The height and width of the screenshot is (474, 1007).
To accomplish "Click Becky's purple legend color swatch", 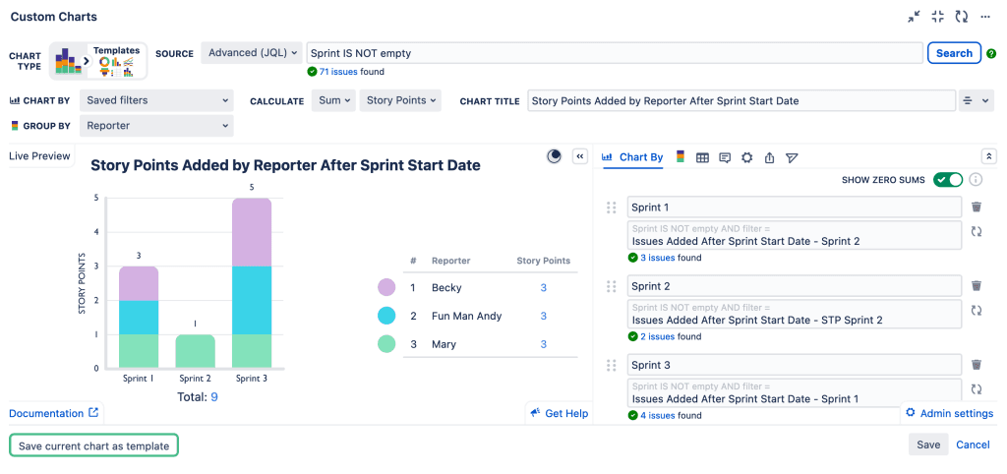I will tap(387, 288).
